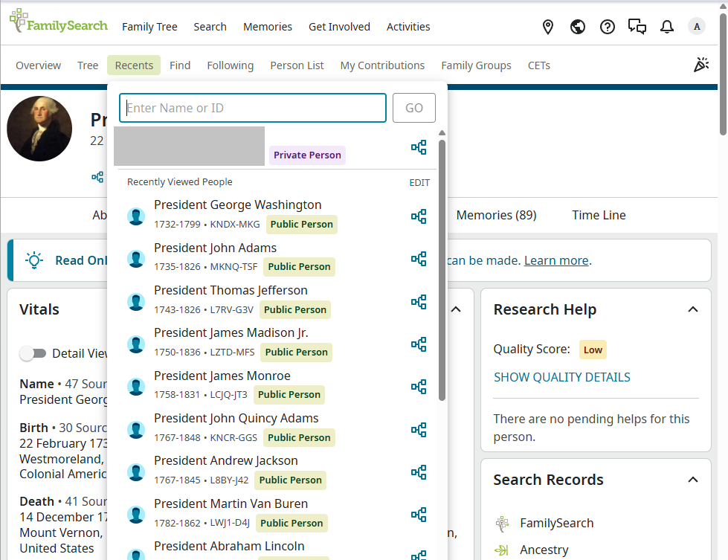Click the FamilySearch tree icon in Search Records
Image resolution: width=728 pixels, height=560 pixels.
click(503, 524)
